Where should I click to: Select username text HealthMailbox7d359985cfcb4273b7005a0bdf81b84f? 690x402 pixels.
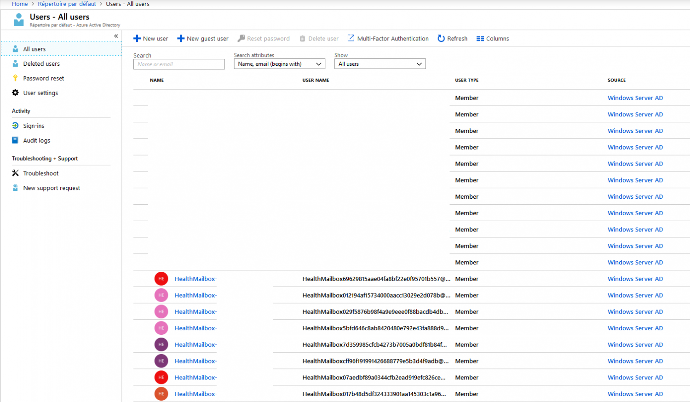pos(374,345)
